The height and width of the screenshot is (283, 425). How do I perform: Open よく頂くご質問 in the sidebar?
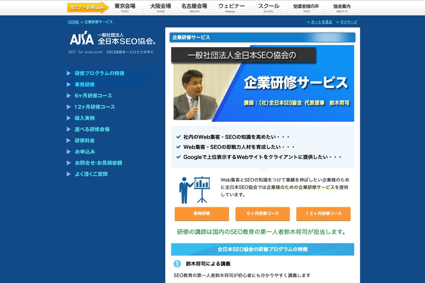coord(91,174)
